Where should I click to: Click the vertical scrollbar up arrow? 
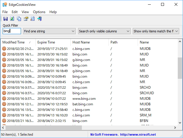tap(180, 41)
